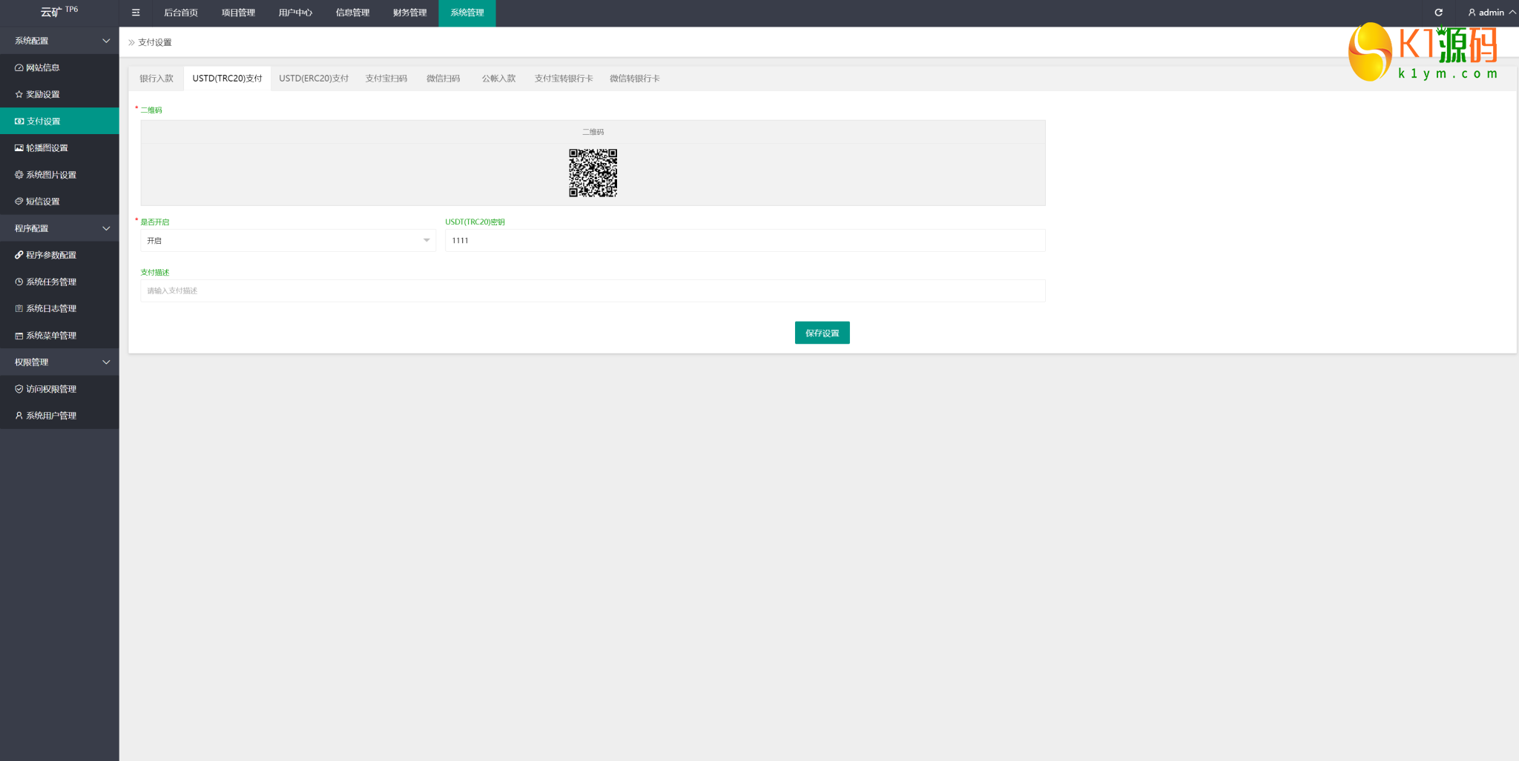Image resolution: width=1519 pixels, height=761 pixels.
Task: Collapse the 程序配置 sidebar group
Action: [59, 228]
